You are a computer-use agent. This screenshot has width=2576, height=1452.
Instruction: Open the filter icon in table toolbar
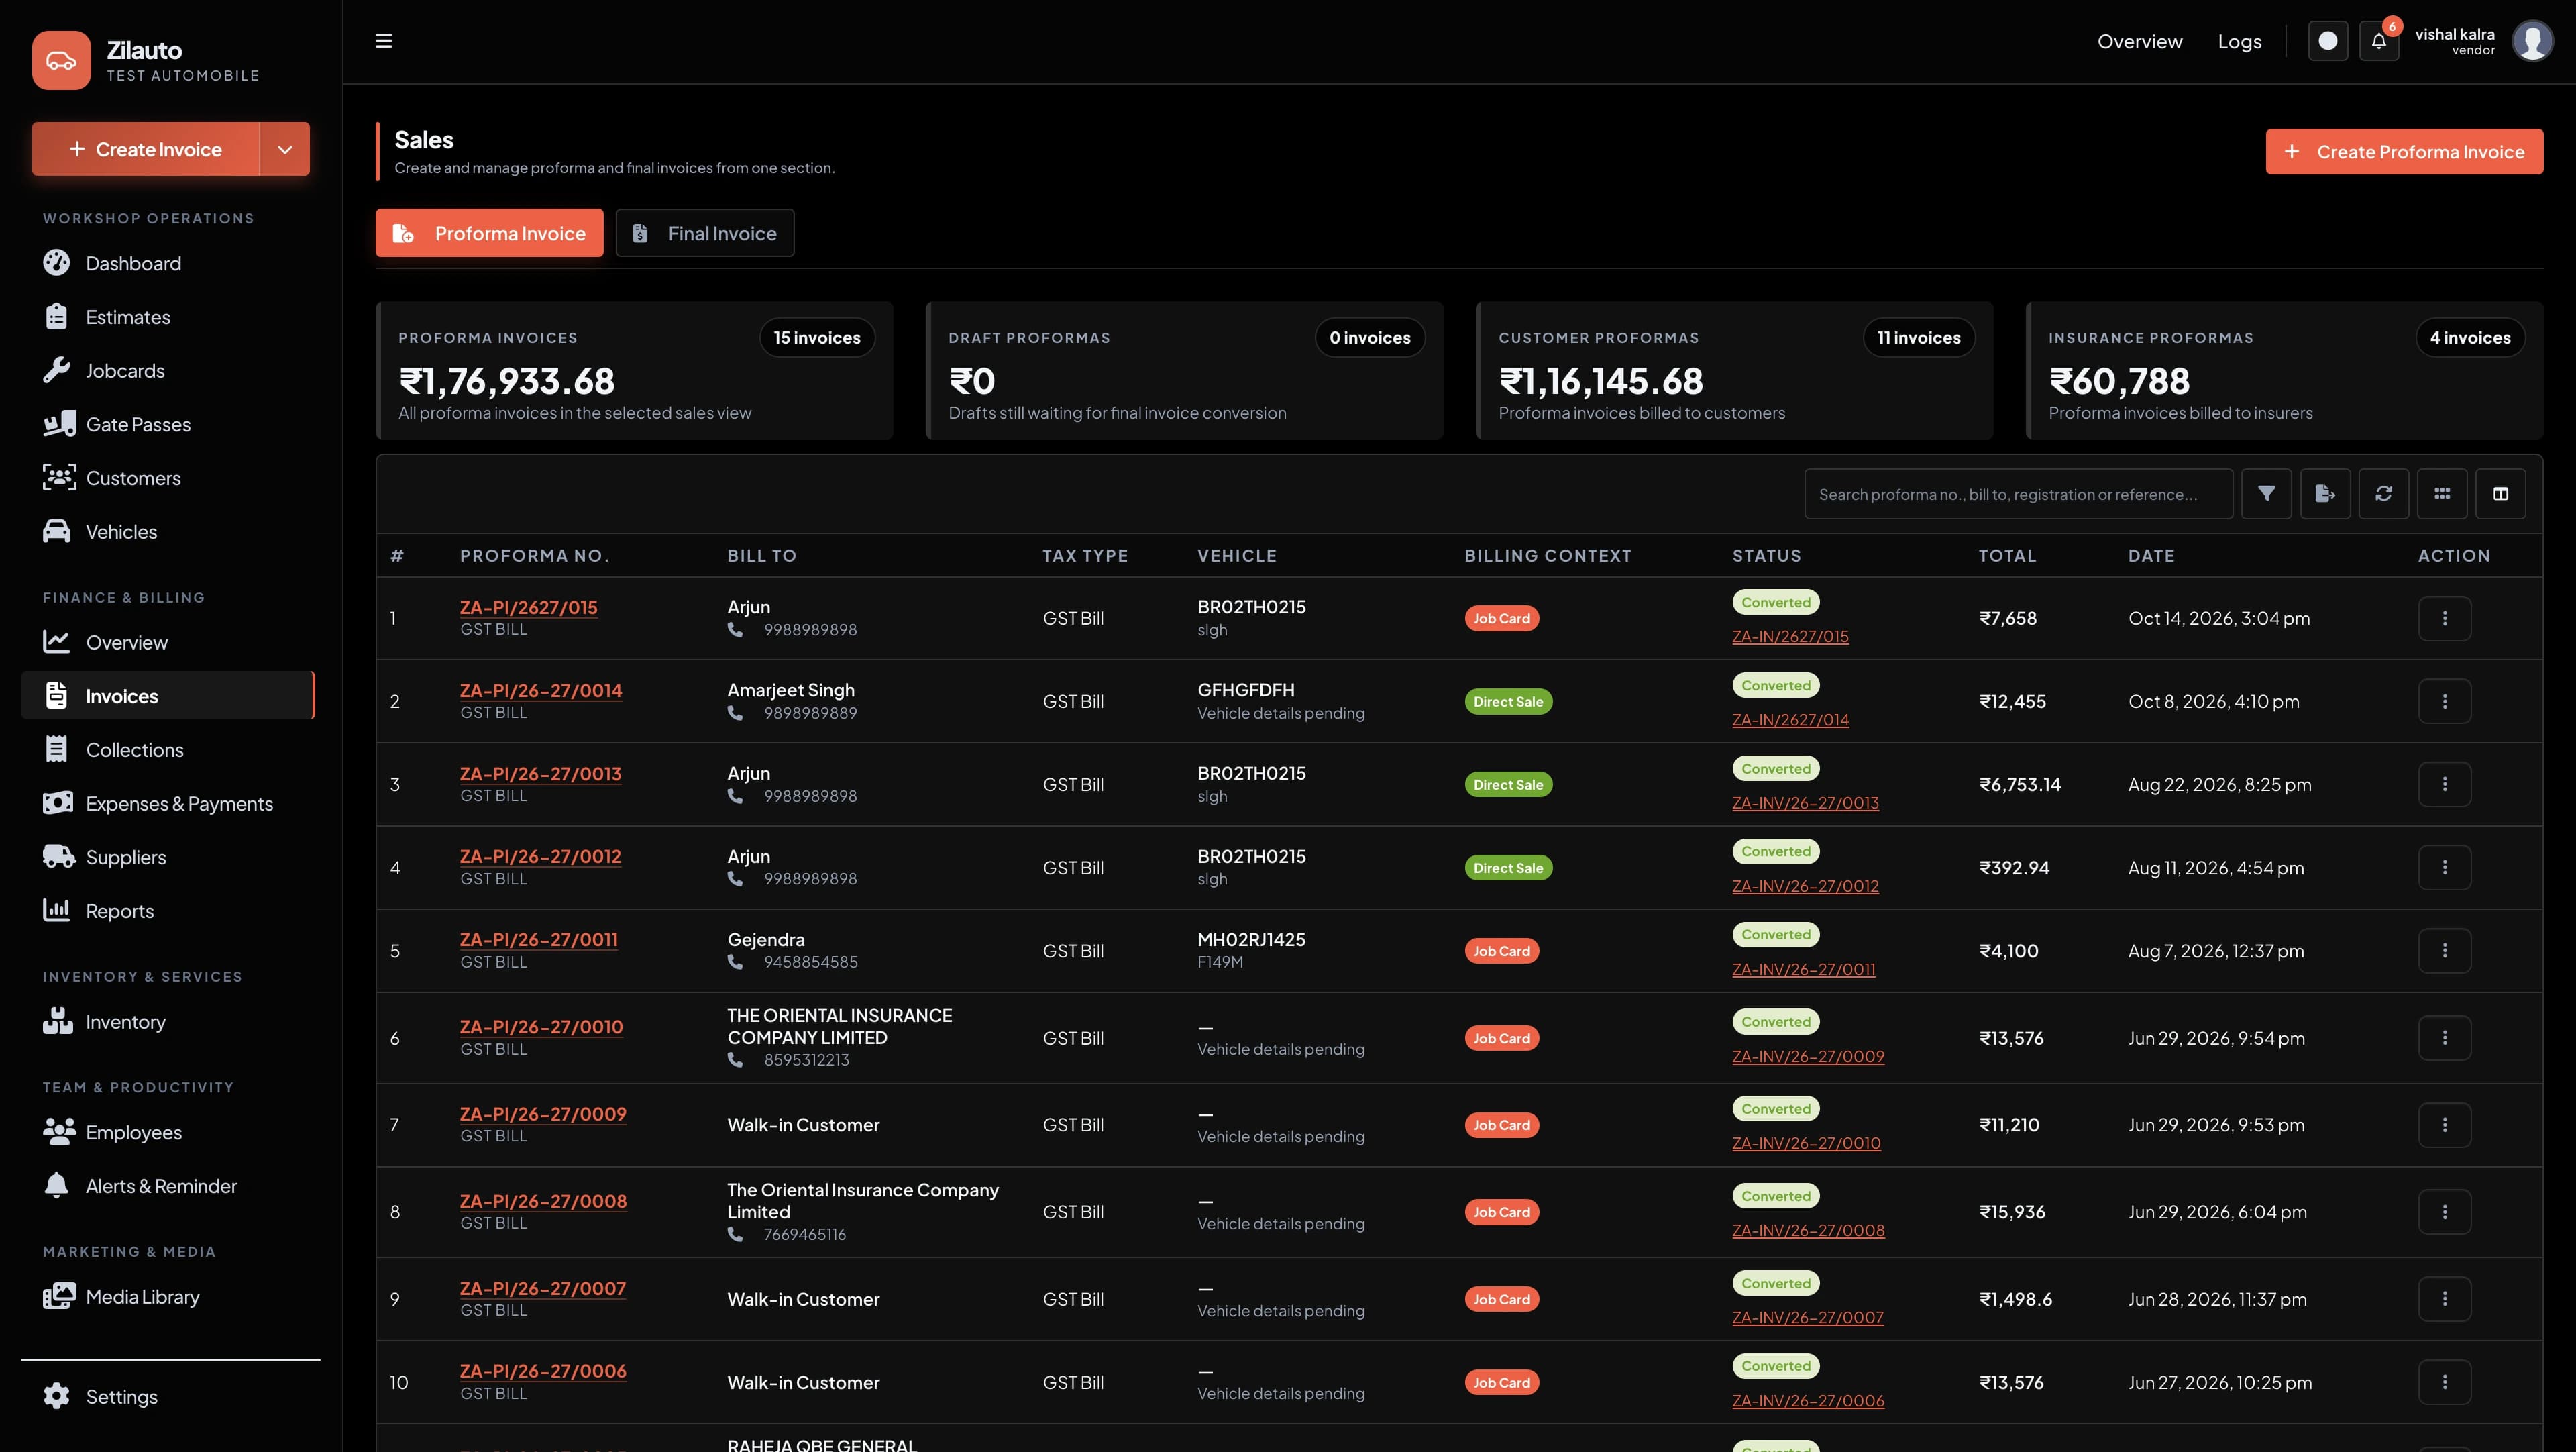click(x=2266, y=494)
